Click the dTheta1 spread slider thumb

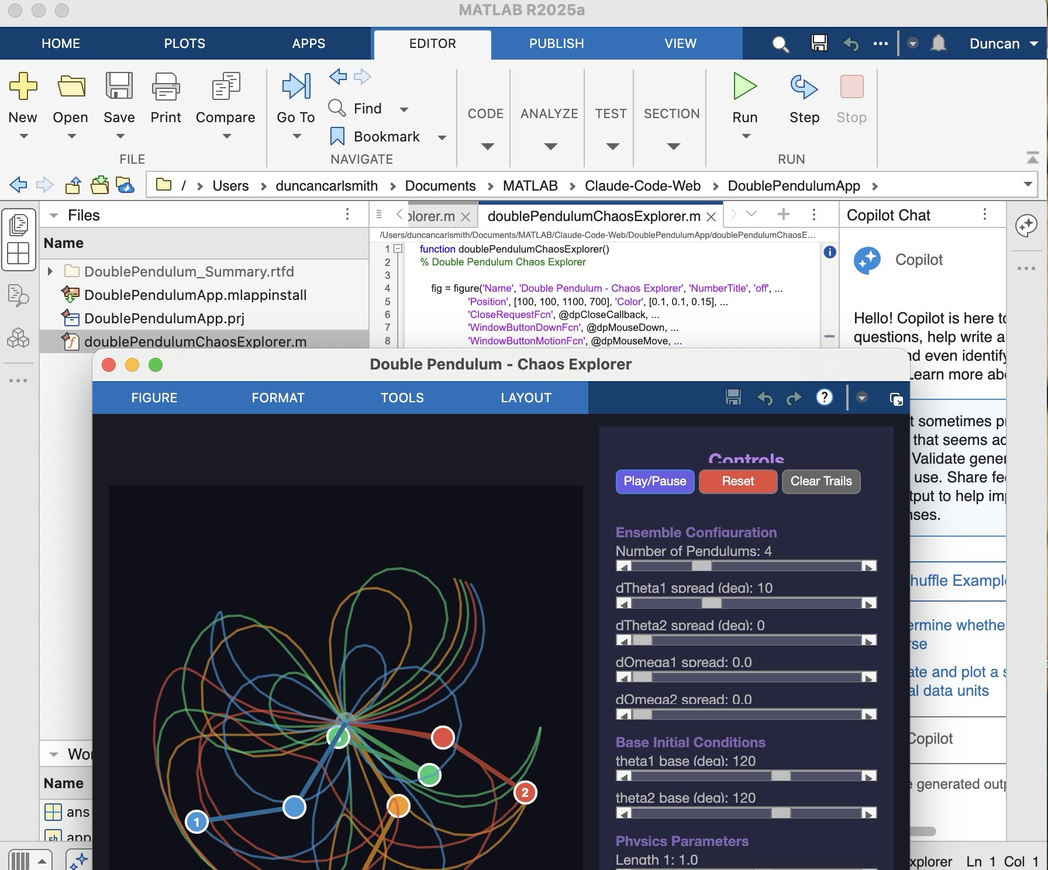tap(711, 603)
